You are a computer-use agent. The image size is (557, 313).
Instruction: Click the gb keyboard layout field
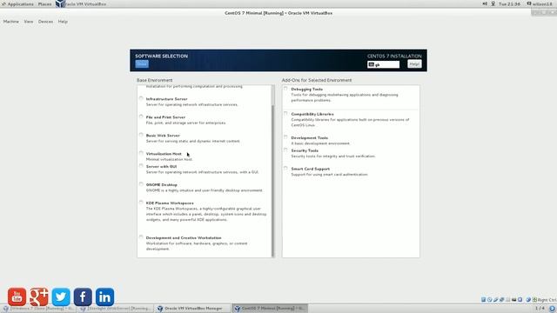(383, 64)
